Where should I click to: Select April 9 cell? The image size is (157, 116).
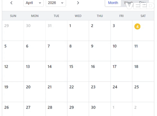tap(100, 51)
